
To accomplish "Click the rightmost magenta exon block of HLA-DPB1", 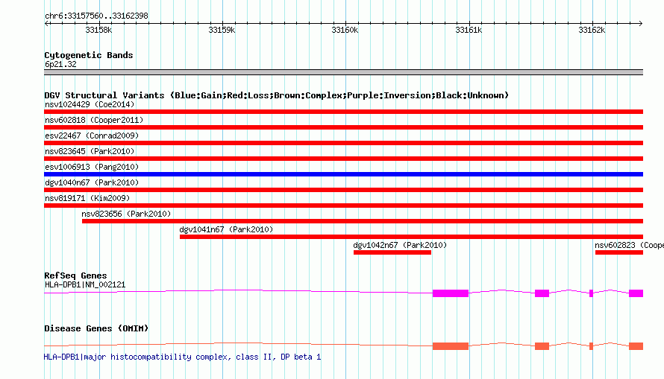I will (636, 293).
